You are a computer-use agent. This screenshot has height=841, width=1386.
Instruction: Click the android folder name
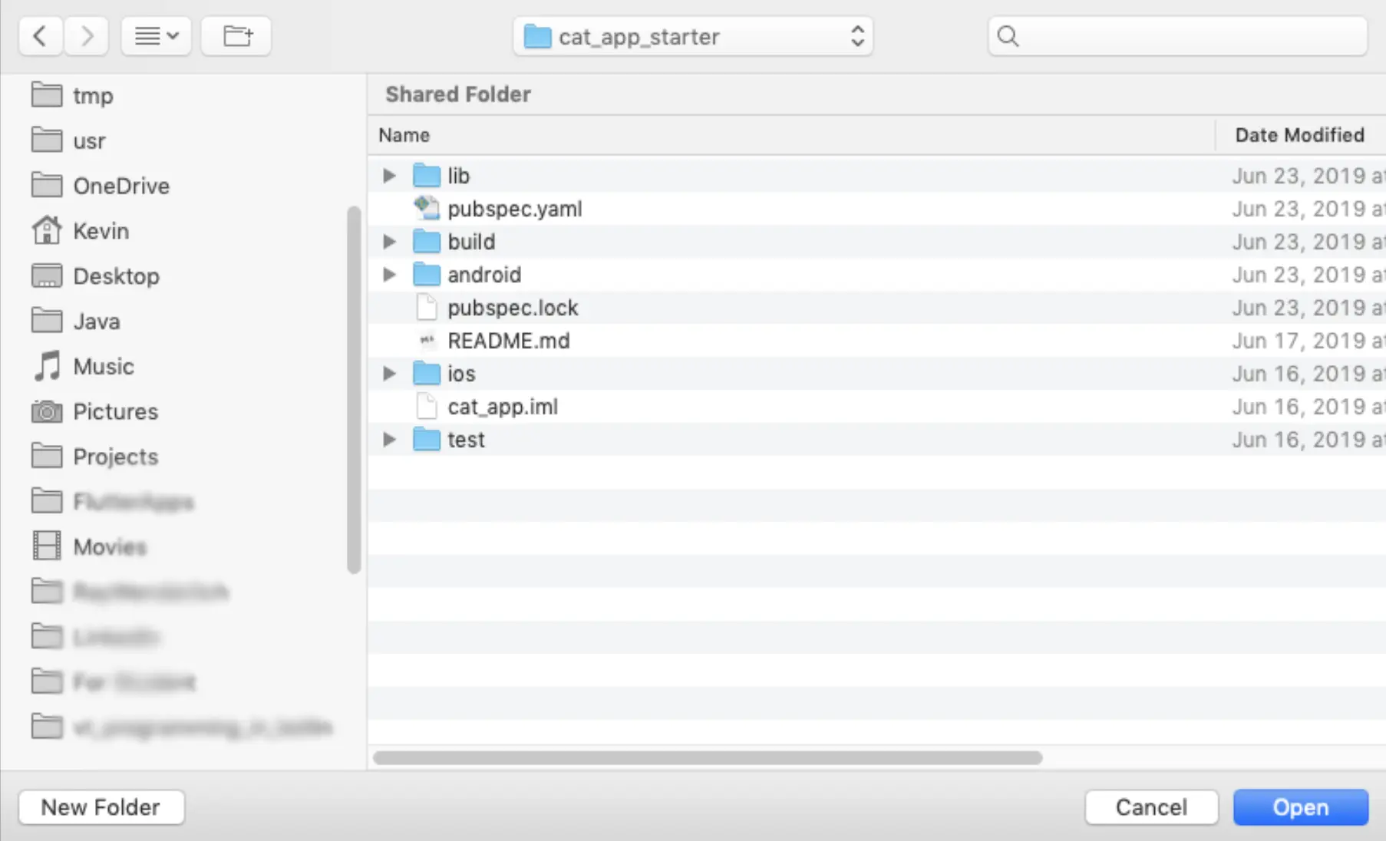click(x=484, y=275)
